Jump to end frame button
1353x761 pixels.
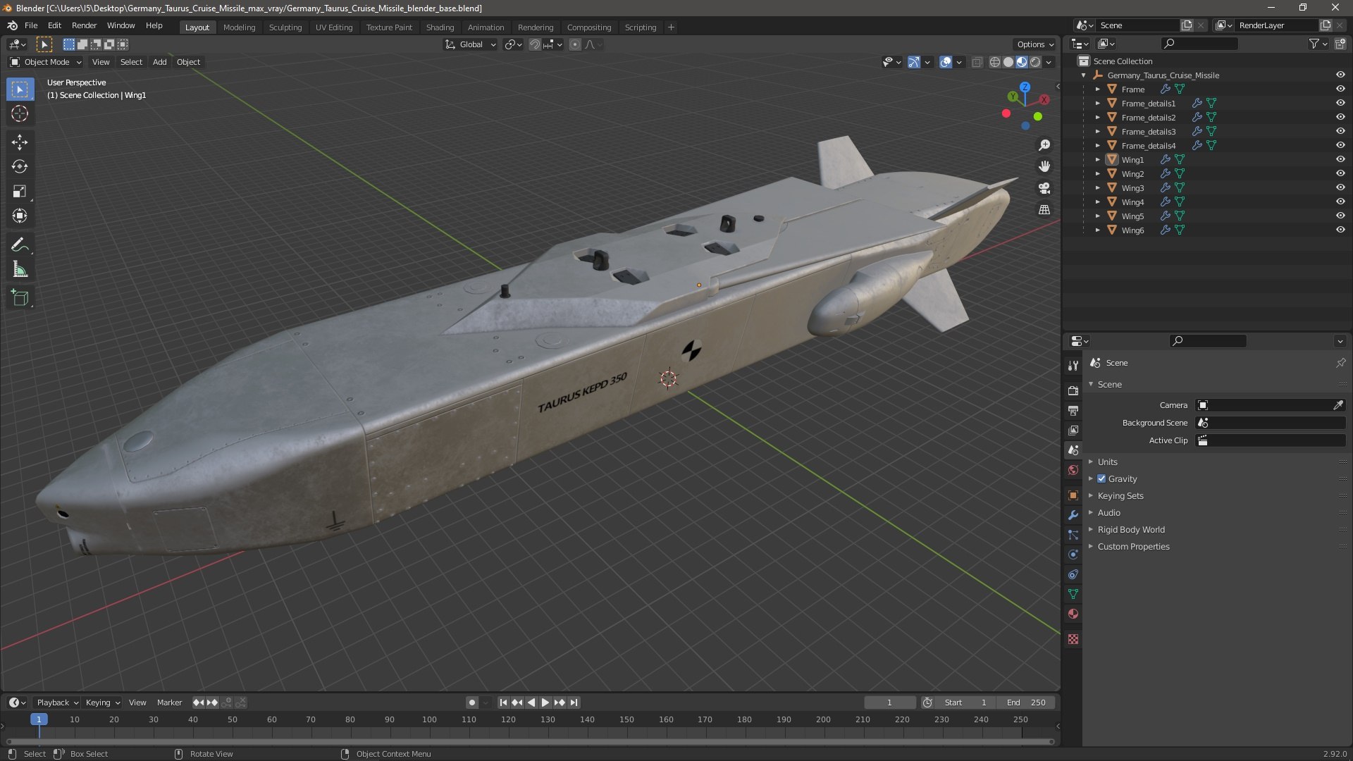tap(574, 703)
